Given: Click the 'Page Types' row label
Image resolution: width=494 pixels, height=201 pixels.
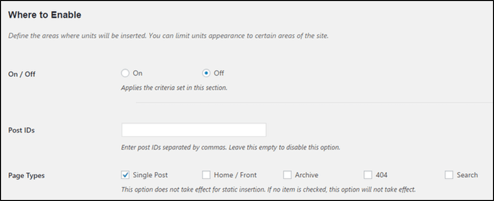Looking at the screenshot, I should pyautogui.click(x=26, y=176).
